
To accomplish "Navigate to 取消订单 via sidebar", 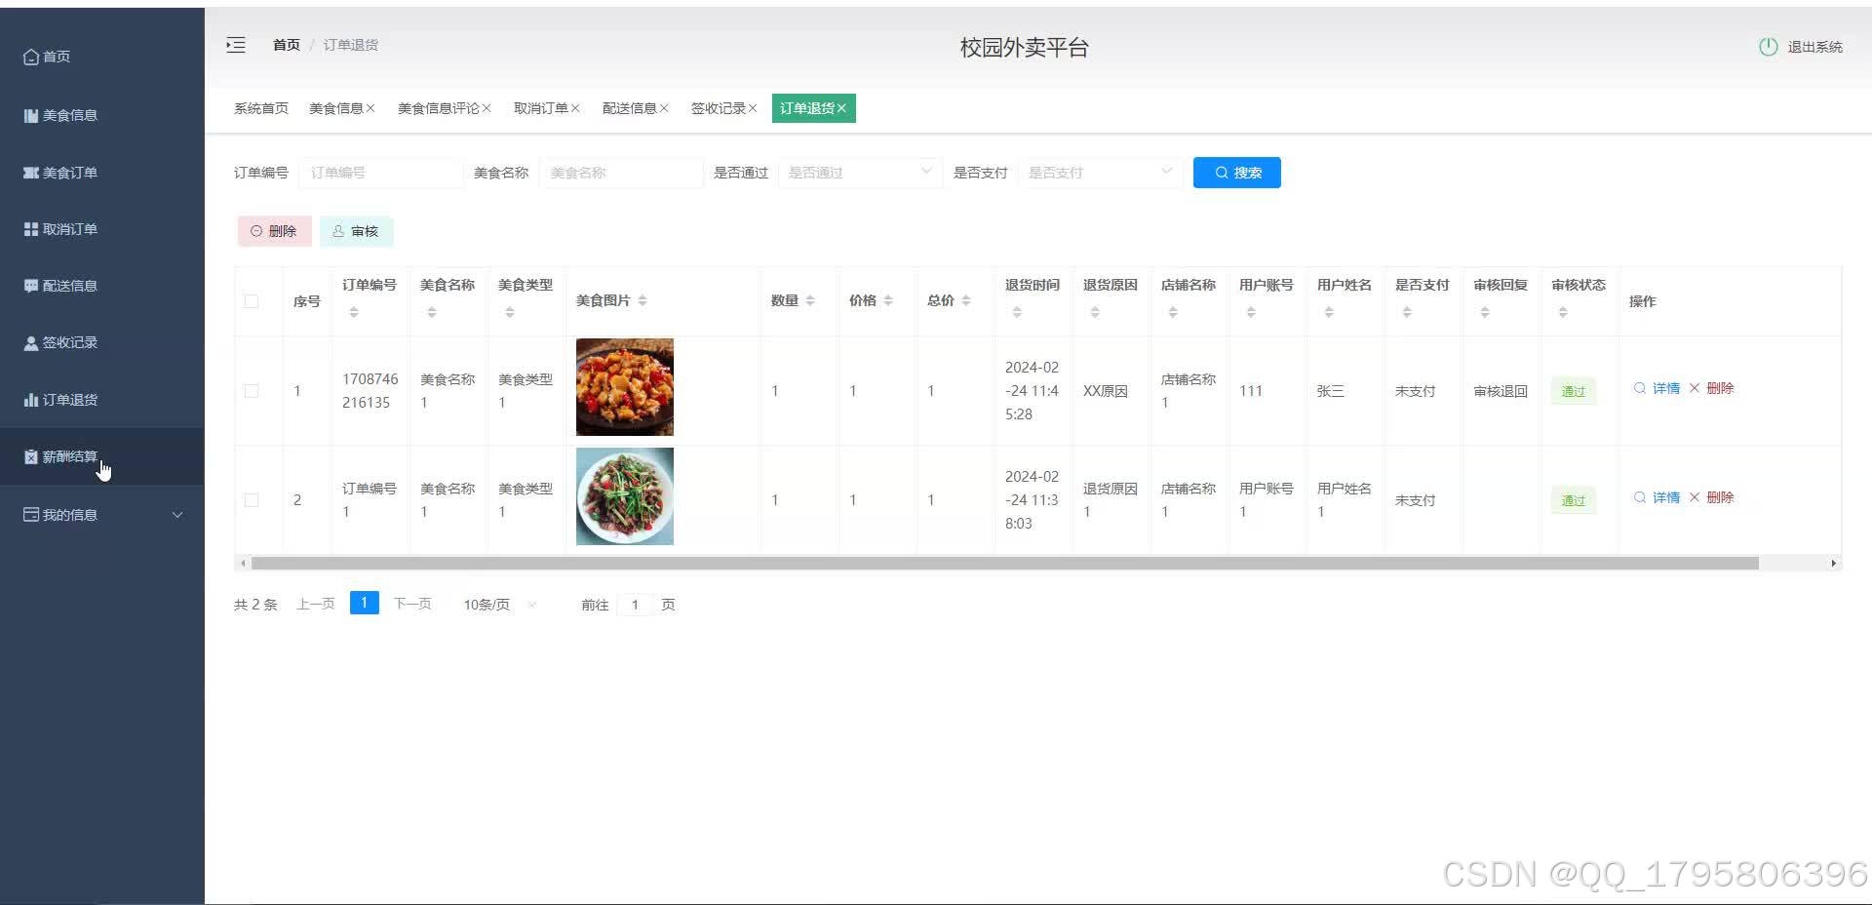I will tap(68, 228).
